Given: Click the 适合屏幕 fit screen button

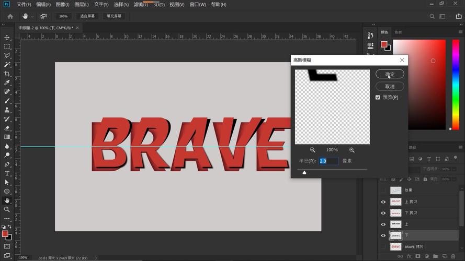Looking at the screenshot, I should (x=87, y=16).
